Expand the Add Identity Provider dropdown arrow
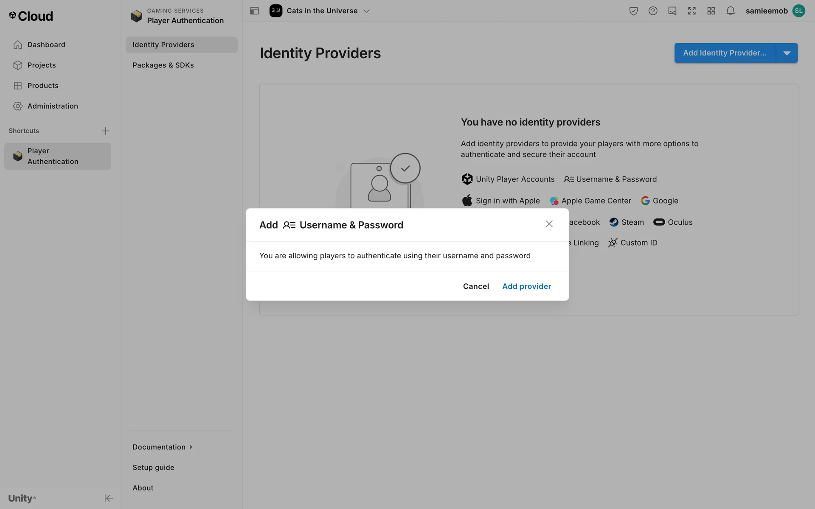 787,53
